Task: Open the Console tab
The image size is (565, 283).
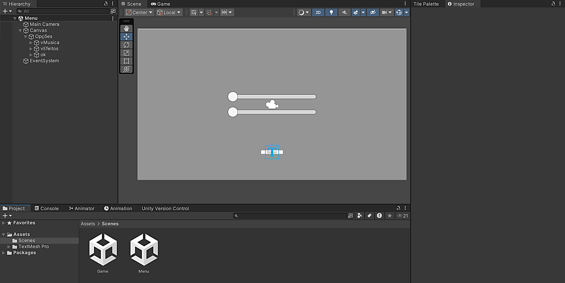Action: [x=47, y=208]
